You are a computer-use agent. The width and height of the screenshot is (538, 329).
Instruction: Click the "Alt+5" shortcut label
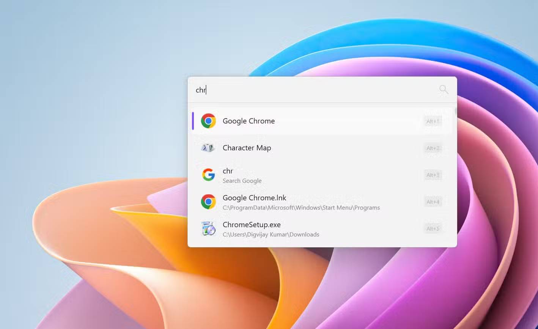coord(433,228)
